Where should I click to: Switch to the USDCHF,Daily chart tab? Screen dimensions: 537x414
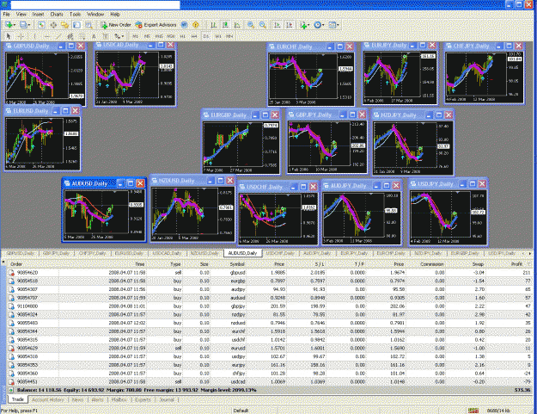click(x=280, y=253)
